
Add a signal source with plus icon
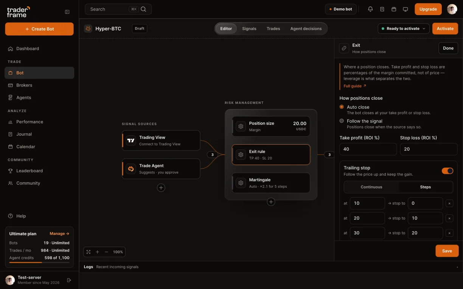[x=161, y=188]
